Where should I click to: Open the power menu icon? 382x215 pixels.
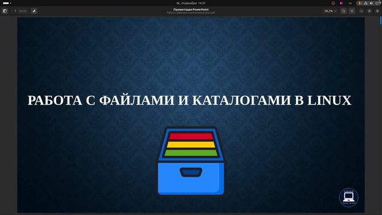click(x=377, y=3)
